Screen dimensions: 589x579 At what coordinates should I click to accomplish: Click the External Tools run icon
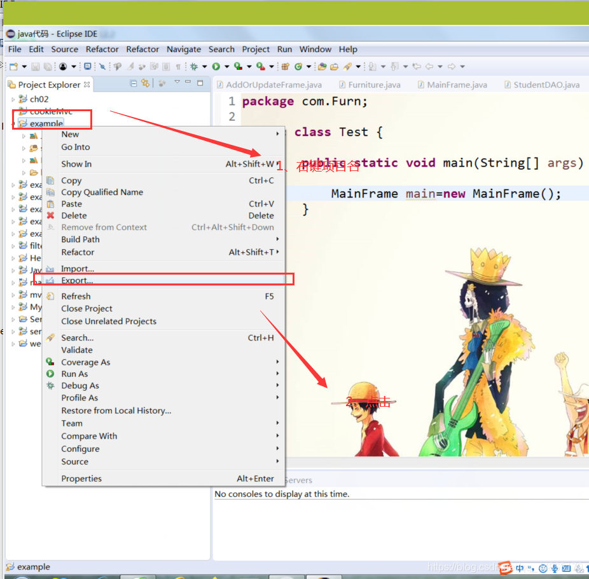[x=261, y=67]
